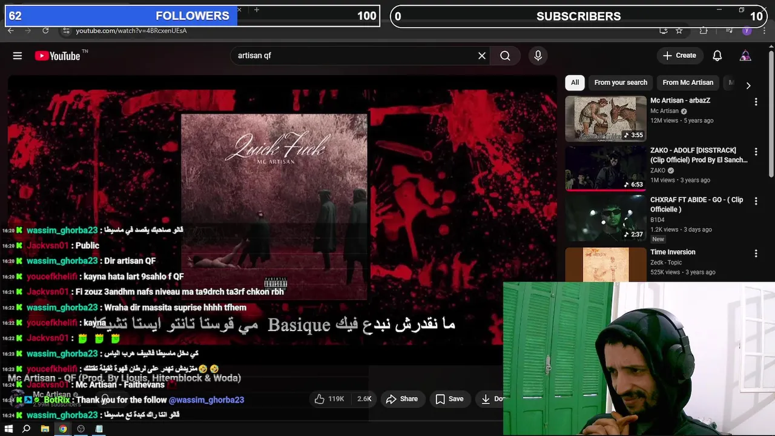The width and height of the screenshot is (775, 436).
Task: Open the notifications bell
Action: [x=717, y=56]
